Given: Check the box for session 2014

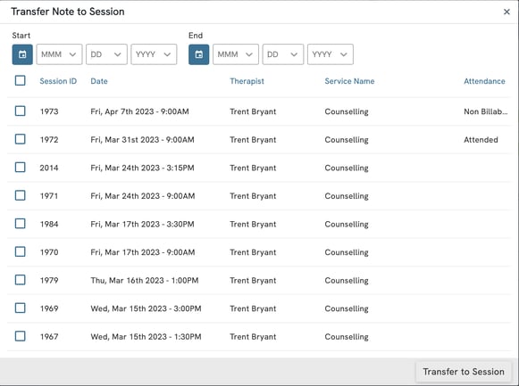Looking at the screenshot, I should (21, 167).
